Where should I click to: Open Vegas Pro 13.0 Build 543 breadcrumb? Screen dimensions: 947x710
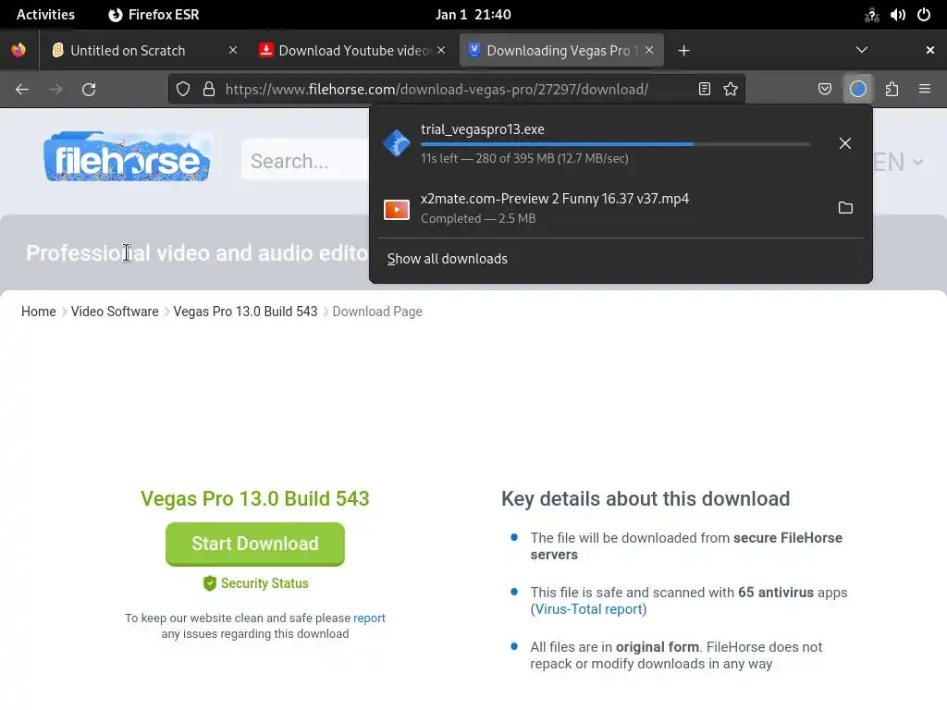pos(245,312)
